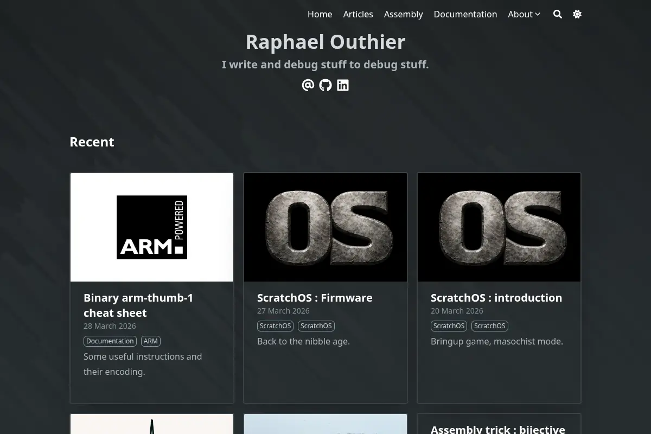Go to the Home menu item
The image size is (651, 434).
[x=320, y=14]
